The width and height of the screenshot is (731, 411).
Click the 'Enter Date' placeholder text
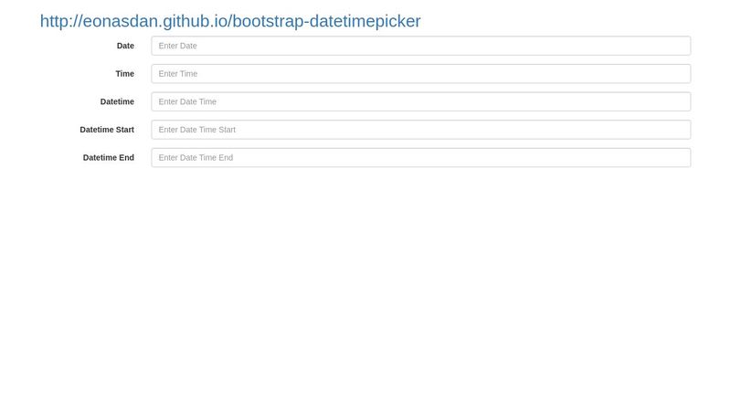click(x=177, y=46)
